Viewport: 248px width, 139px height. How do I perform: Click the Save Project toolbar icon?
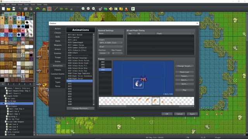[14, 9]
